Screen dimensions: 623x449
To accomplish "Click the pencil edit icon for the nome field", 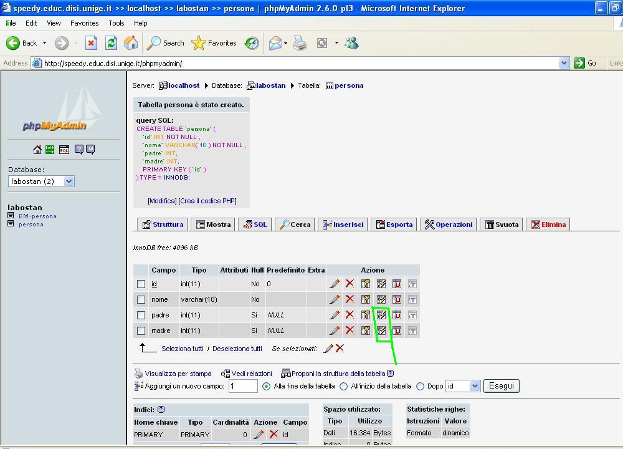I will pos(335,299).
